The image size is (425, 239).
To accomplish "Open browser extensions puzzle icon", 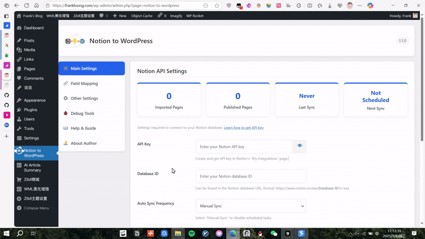I will click(298, 5).
